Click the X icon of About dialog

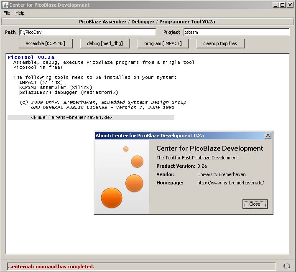coord(268,136)
